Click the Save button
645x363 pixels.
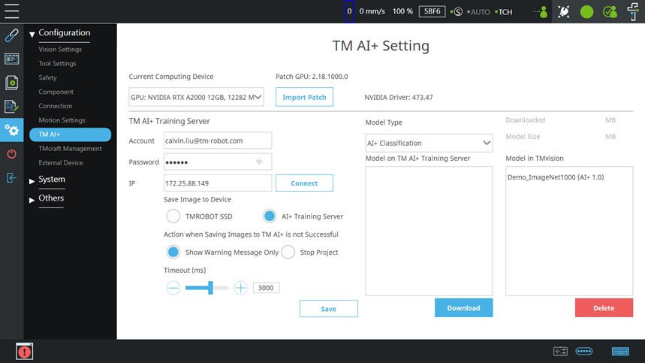point(329,309)
